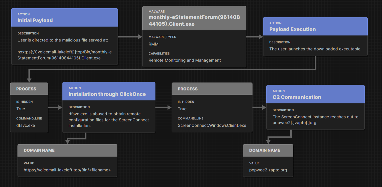The width and height of the screenshot is (382, 187).
Task: Select the C2 Communication action header
Action: pyautogui.click(x=297, y=97)
